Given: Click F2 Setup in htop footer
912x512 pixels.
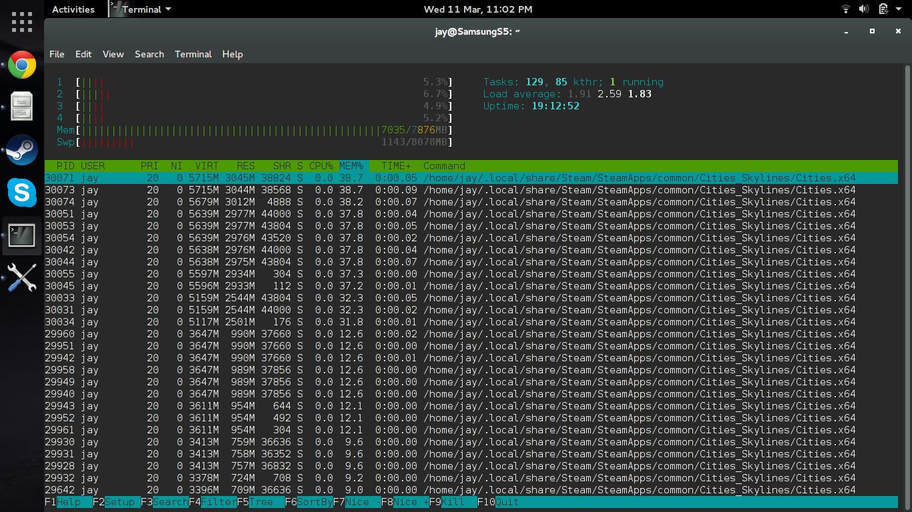Looking at the screenshot, I should pyautogui.click(x=116, y=502).
